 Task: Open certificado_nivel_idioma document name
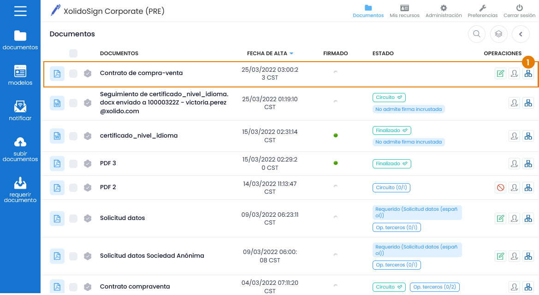click(139, 136)
